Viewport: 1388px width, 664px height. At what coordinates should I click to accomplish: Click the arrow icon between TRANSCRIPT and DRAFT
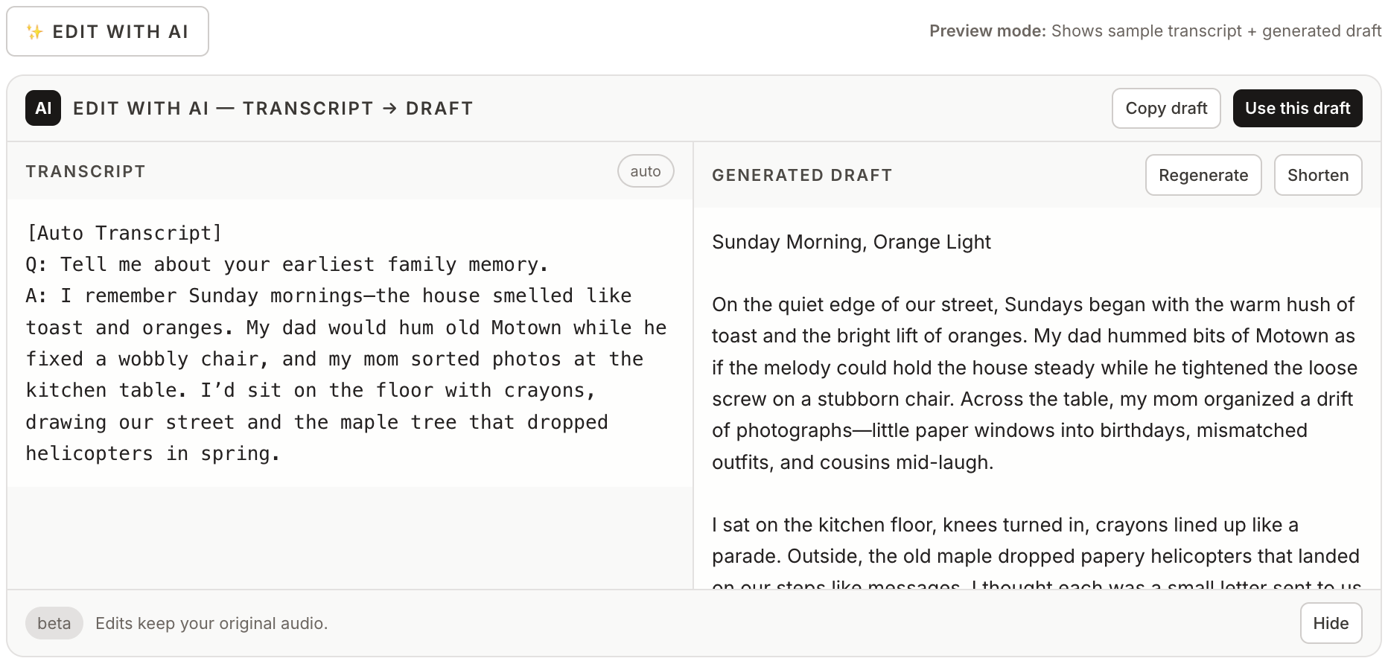coord(389,108)
